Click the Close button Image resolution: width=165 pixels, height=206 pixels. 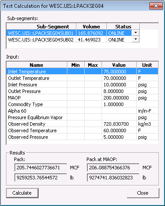[143, 193]
